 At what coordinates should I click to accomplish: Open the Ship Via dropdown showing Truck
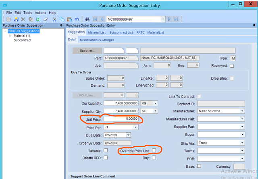(x=242, y=143)
